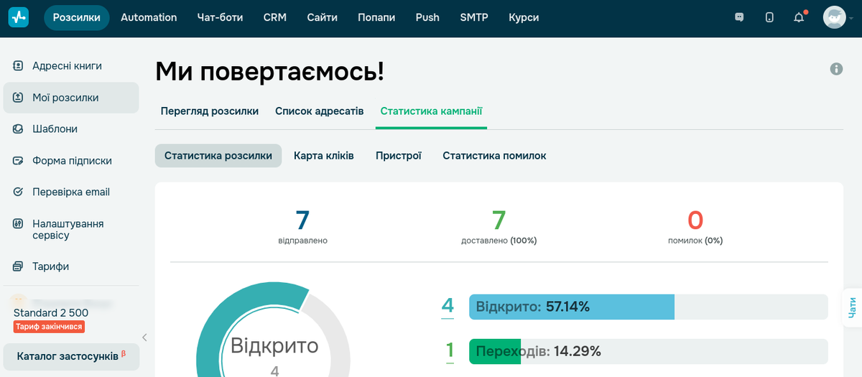Click the Каталог застосунків button

pyautogui.click(x=71, y=357)
